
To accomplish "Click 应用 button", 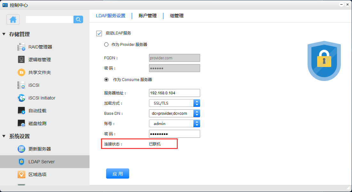I will pos(118,174).
